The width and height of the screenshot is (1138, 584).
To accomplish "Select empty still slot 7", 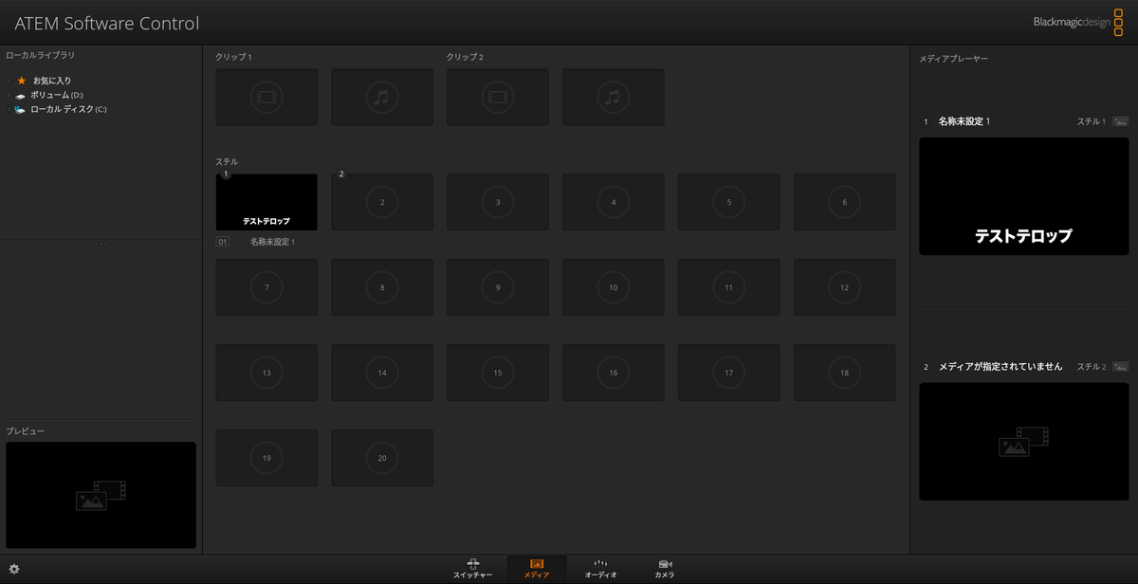I will coord(266,287).
